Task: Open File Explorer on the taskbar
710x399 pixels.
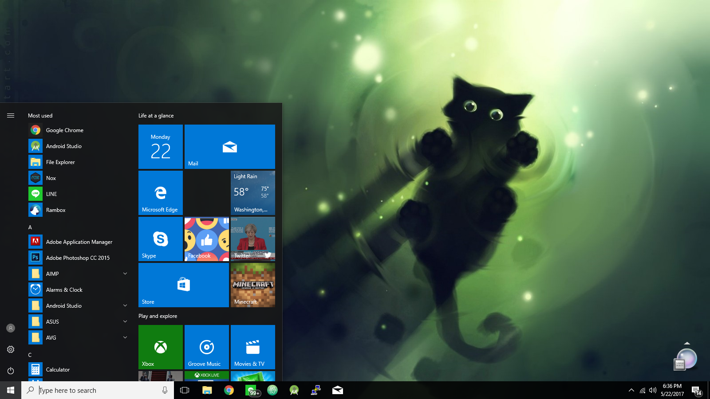Action: point(207,390)
